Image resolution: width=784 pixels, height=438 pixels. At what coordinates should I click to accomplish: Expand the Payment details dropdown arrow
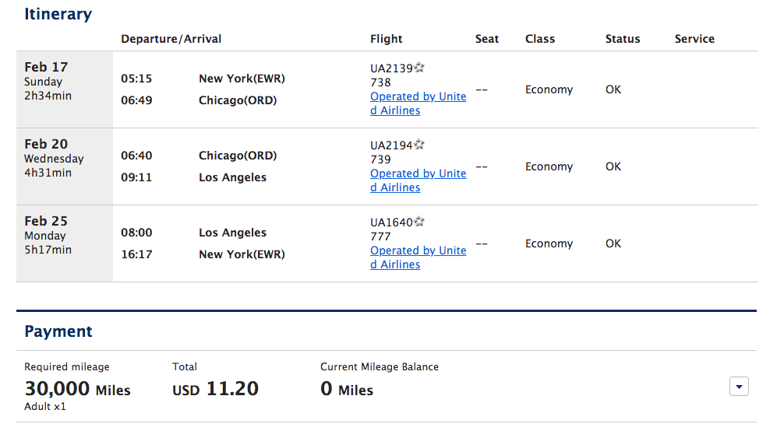pos(739,387)
